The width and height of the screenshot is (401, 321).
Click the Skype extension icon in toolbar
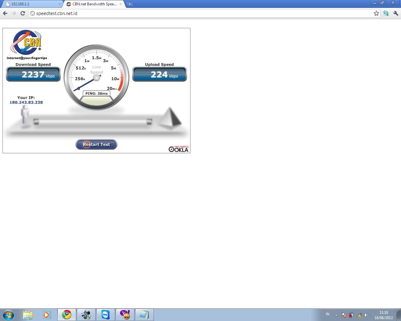(x=386, y=13)
